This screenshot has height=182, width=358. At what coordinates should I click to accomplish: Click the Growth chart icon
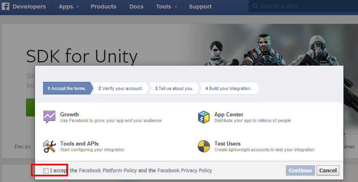coord(49,117)
